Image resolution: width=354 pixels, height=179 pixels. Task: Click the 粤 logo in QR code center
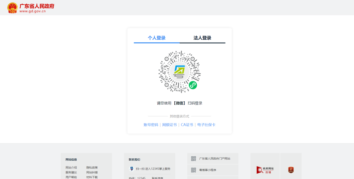pos(179,72)
